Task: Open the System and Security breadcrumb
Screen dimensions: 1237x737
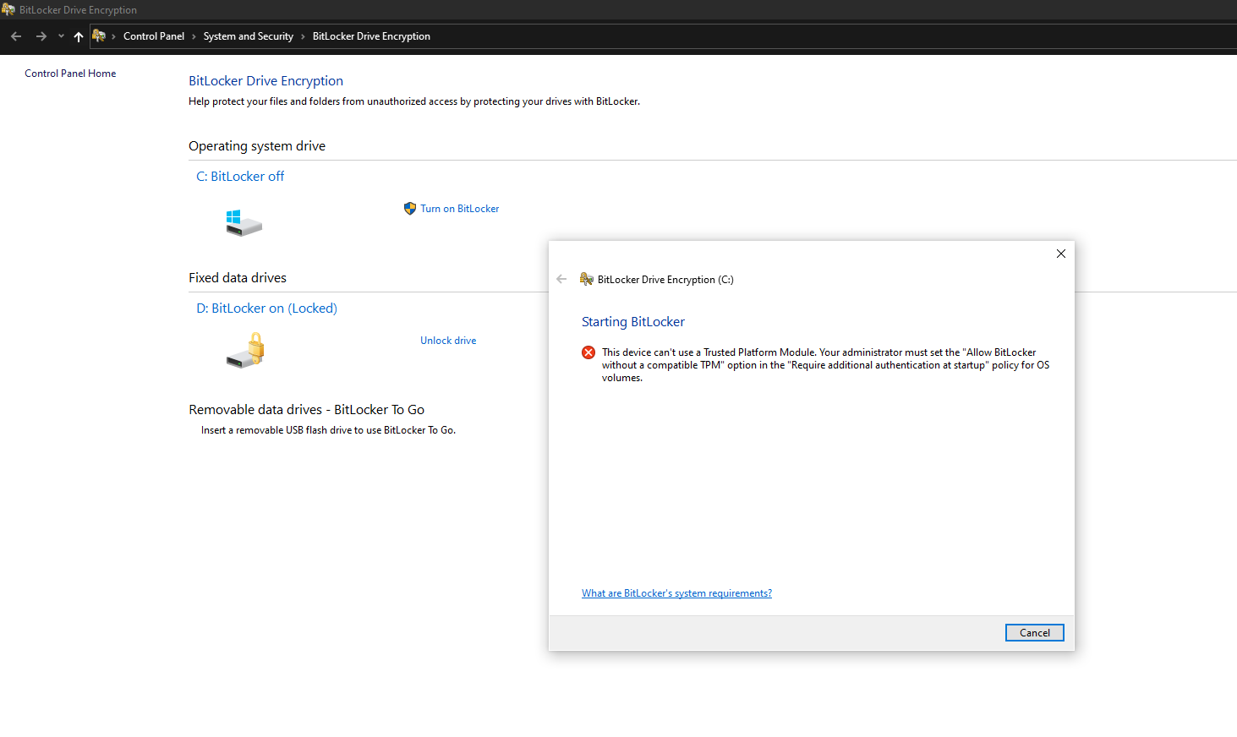Action: 249,36
